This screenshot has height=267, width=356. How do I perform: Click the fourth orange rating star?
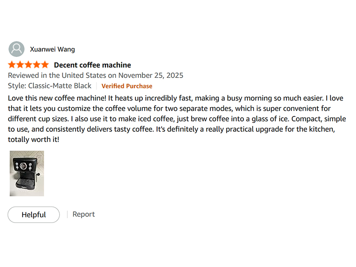click(36, 65)
